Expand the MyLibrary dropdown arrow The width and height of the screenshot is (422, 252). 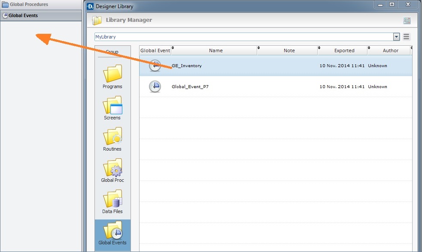(x=396, y=37)
